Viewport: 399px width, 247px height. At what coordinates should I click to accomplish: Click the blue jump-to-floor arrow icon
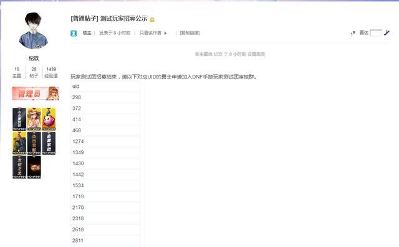387,33
